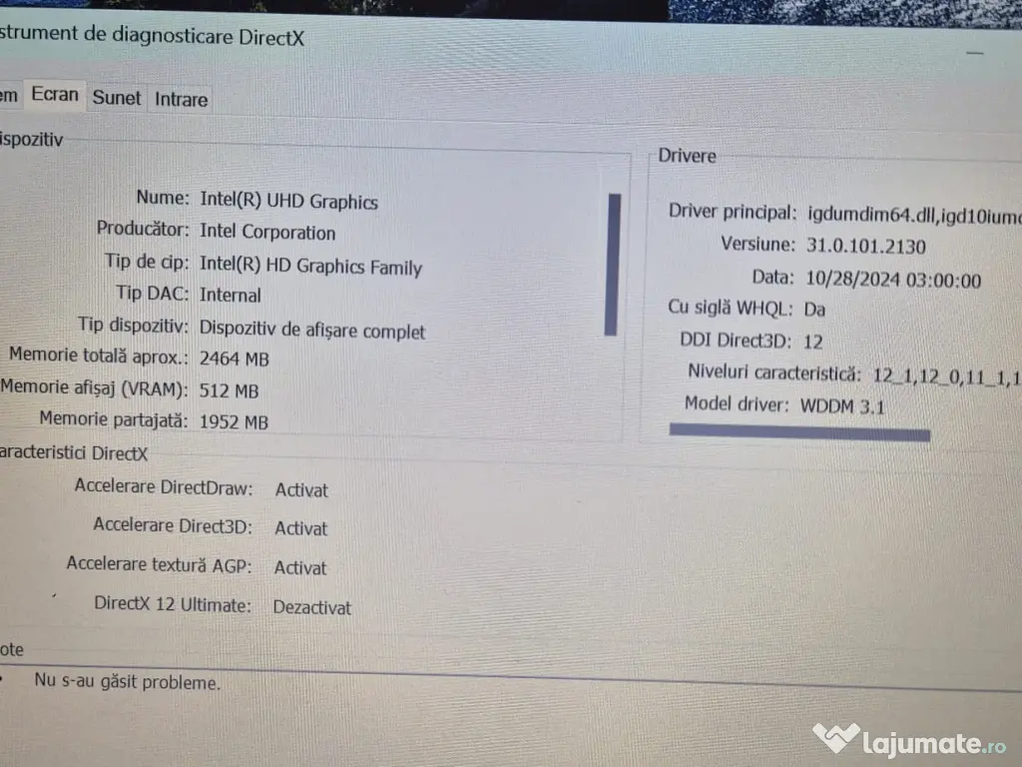Click the Producător value Intel Corporation
Screen dimensions: 1022x767
pyautogui.click(x=268, y=233)
